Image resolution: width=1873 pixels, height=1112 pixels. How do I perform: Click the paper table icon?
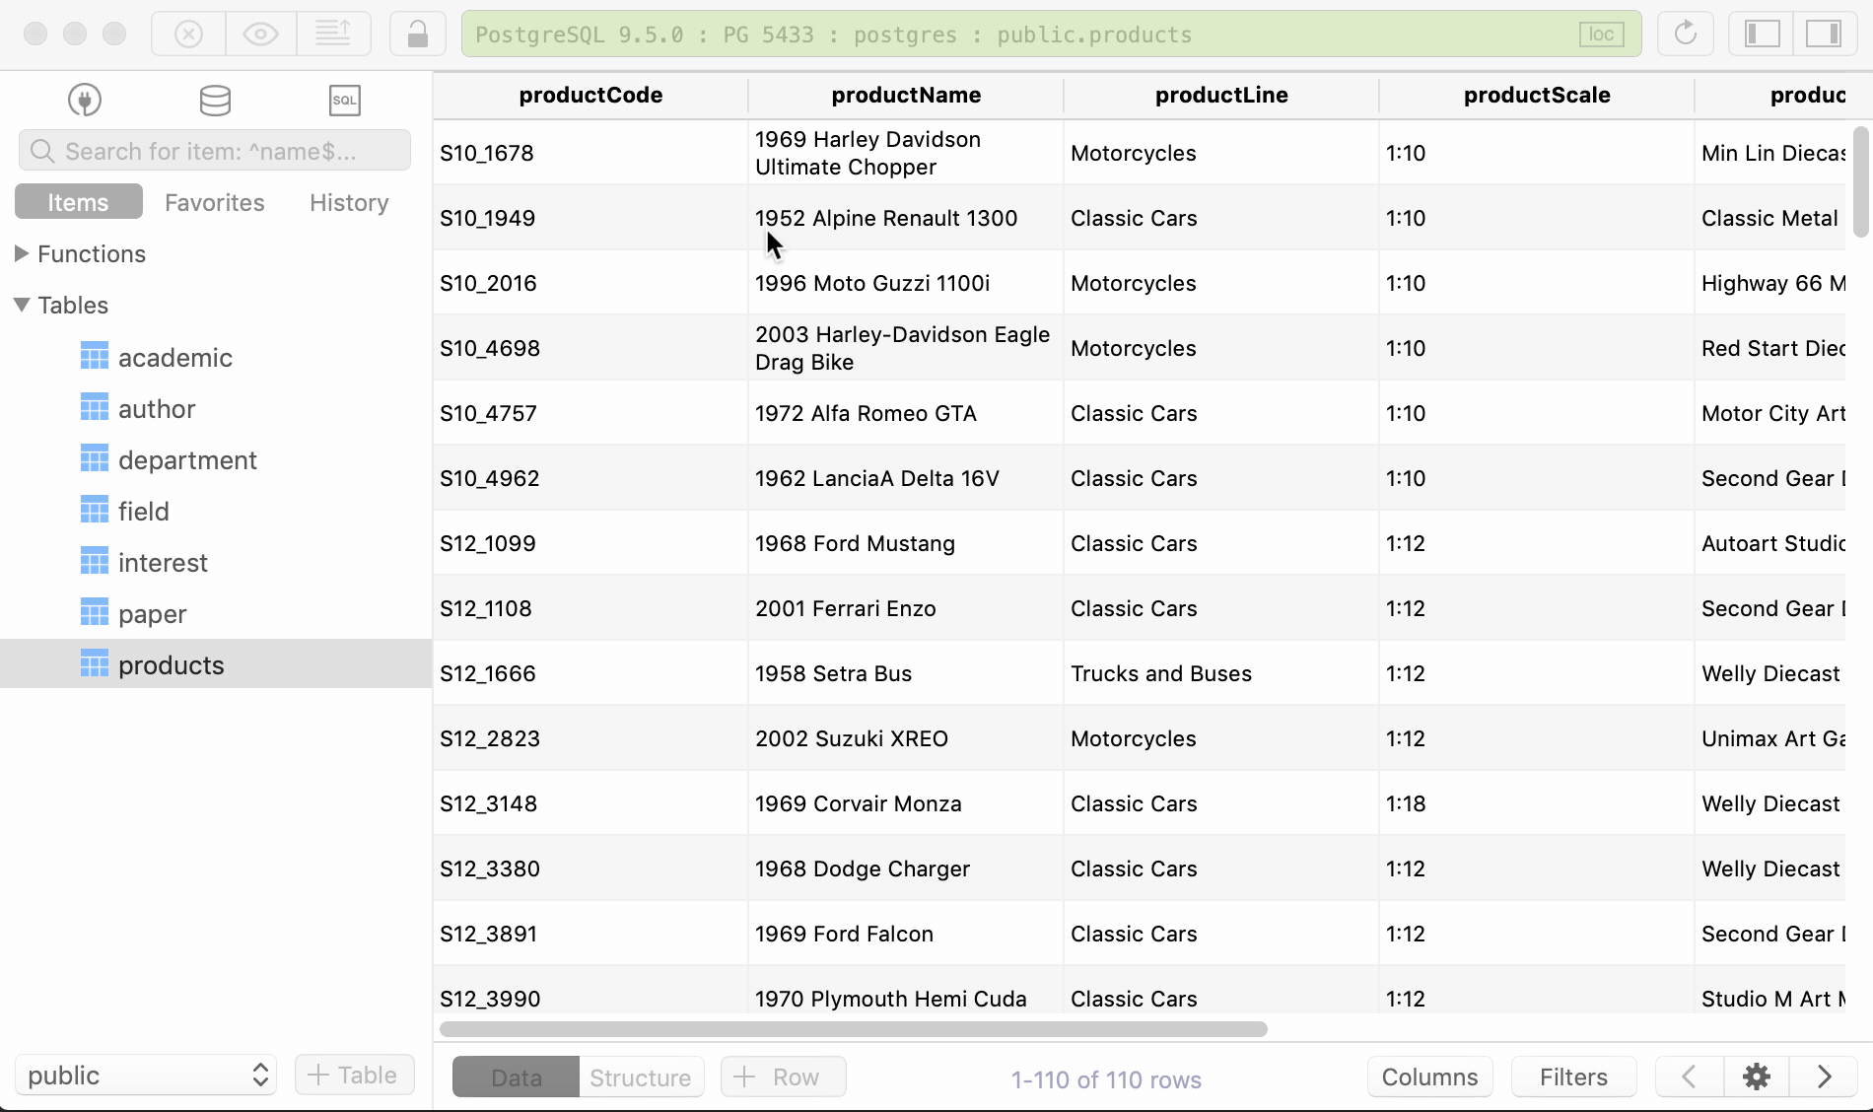[95, 613]
